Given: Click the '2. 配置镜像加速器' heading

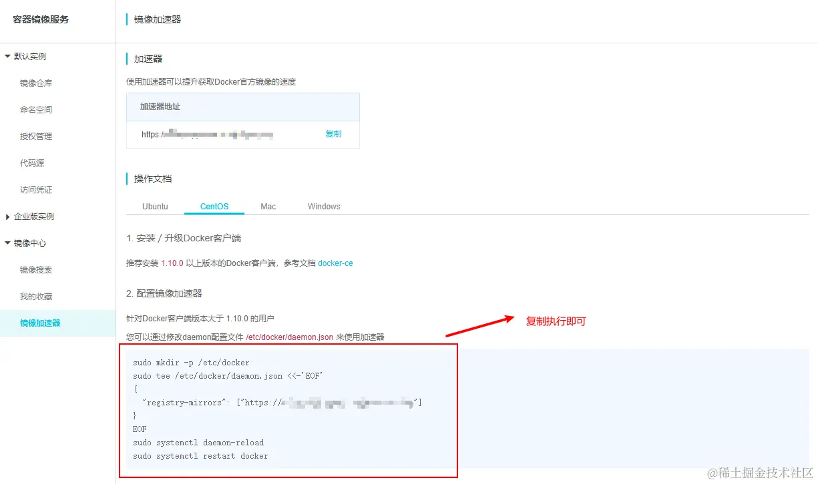Looking at the screenshot, I should pos(164,293).
